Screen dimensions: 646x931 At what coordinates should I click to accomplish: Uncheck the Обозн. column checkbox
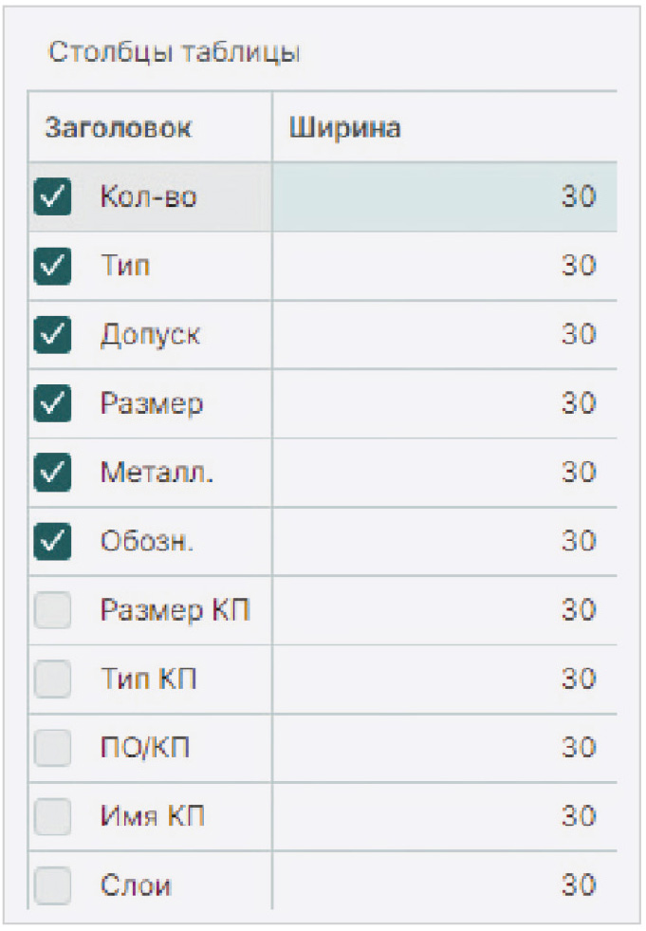pos(52,541)
